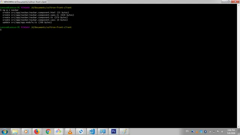The width and height of the screenshot is (240, 135).
Task: Maximize or restore the MINGW64 window
Action: (228, 1)
